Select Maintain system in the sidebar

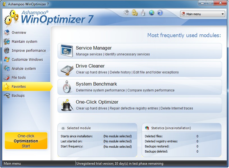point(24,42)
